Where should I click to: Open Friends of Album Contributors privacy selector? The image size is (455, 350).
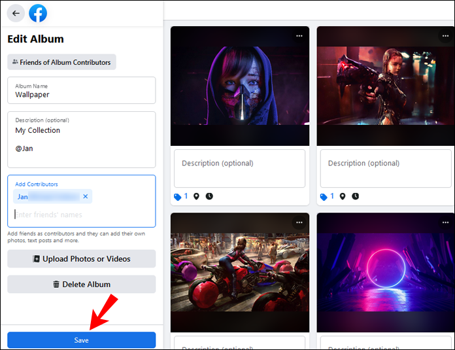(61, 62)
